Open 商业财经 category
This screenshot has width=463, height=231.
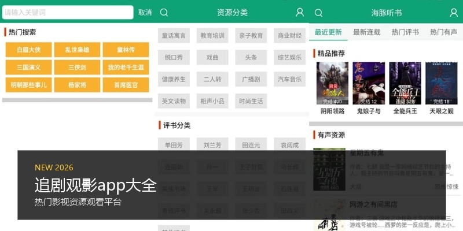[290, 36]
